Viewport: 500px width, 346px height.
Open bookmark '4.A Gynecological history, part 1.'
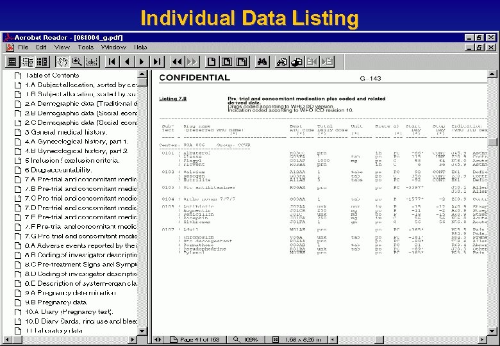(77, 142)
